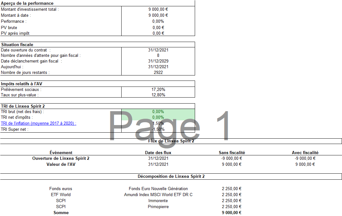Select the inflation TRI value 1,50%
This screenshot has height=216, width=342.
point(158,123)
